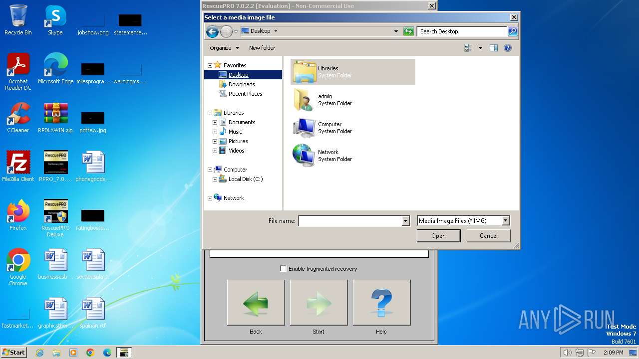The height and width of the screenshot is (359, 639).
Task: Click the change view icon
Action: click(468, 48)
